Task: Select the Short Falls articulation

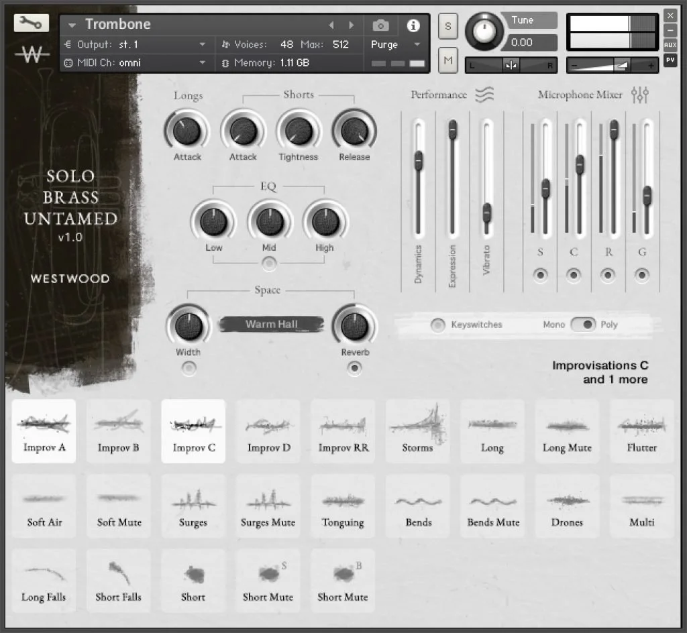Action: pos(118,581)
